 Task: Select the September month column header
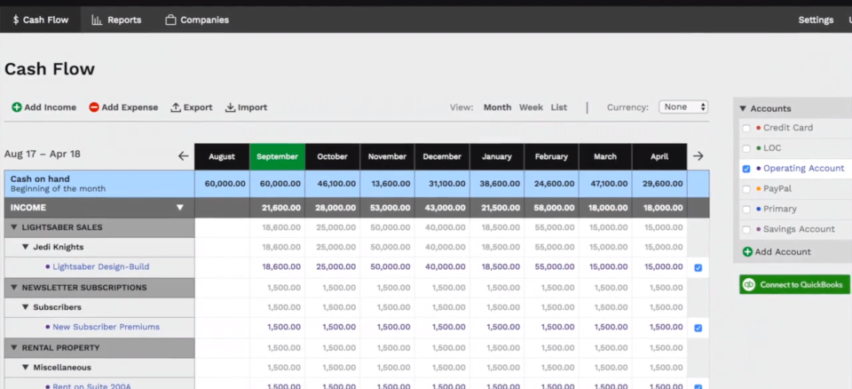(x=277, y=156)
